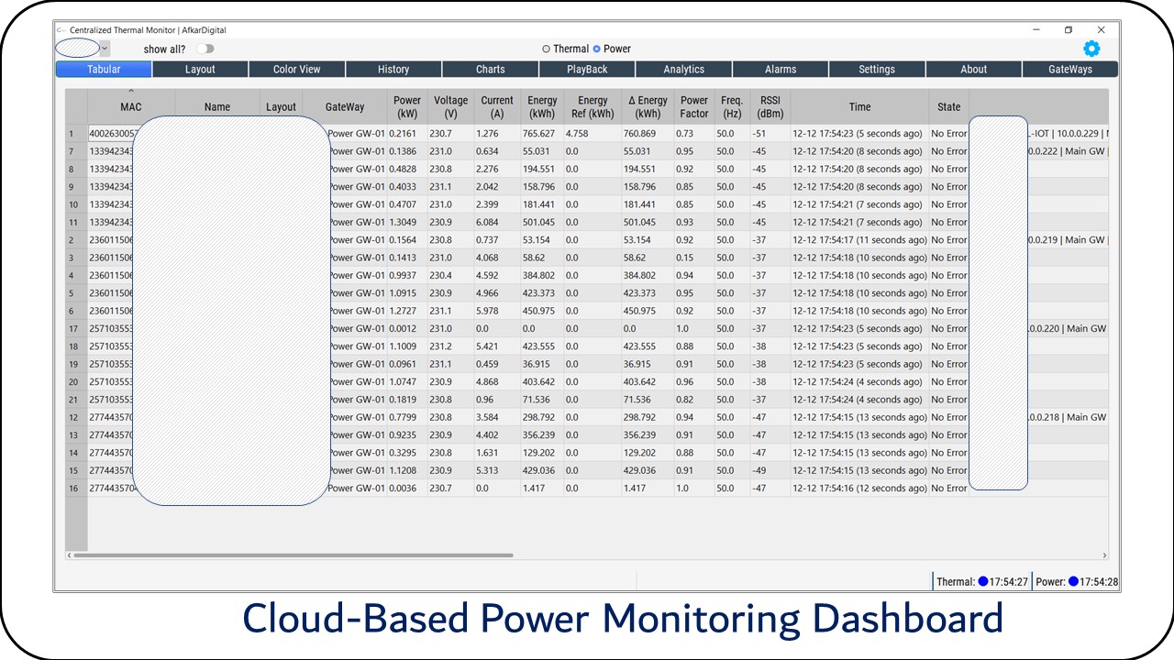Switch to the Charts tab
Viewport: 1174px width, 660px height.
[x=490, y=70]
